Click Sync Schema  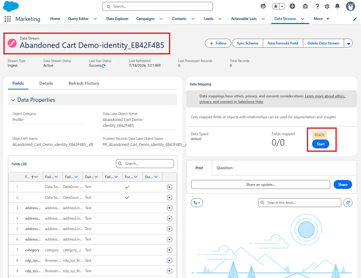(247, 43)
